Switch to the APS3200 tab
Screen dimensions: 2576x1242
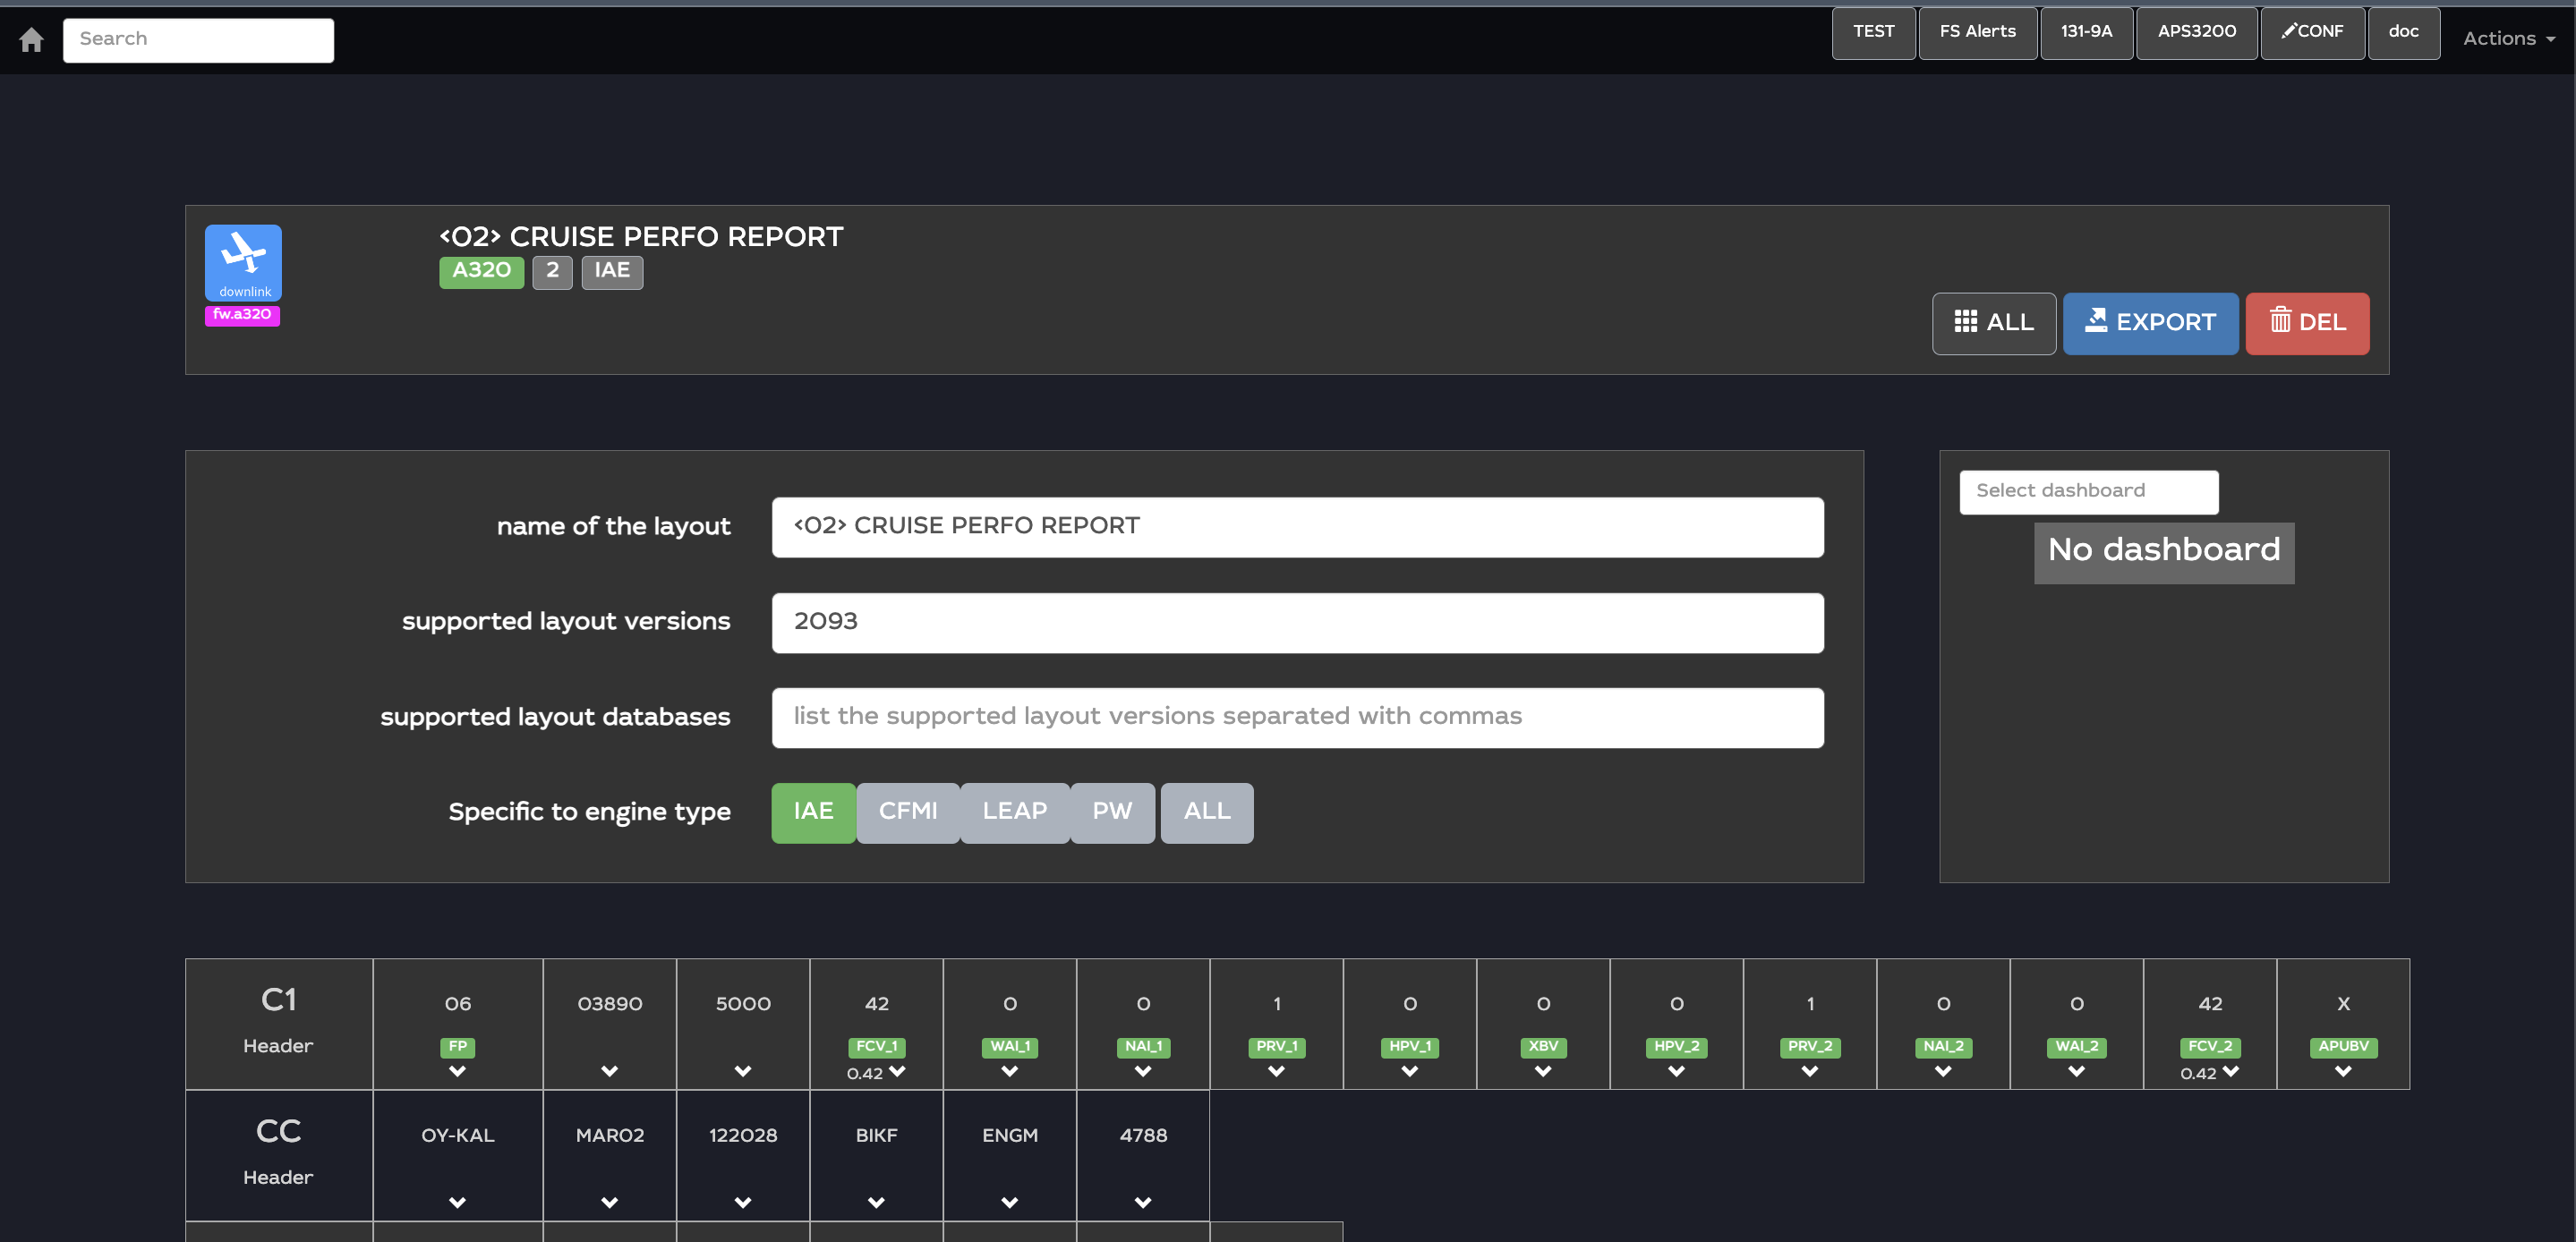pyautogui.click(x=2196, y=33)
